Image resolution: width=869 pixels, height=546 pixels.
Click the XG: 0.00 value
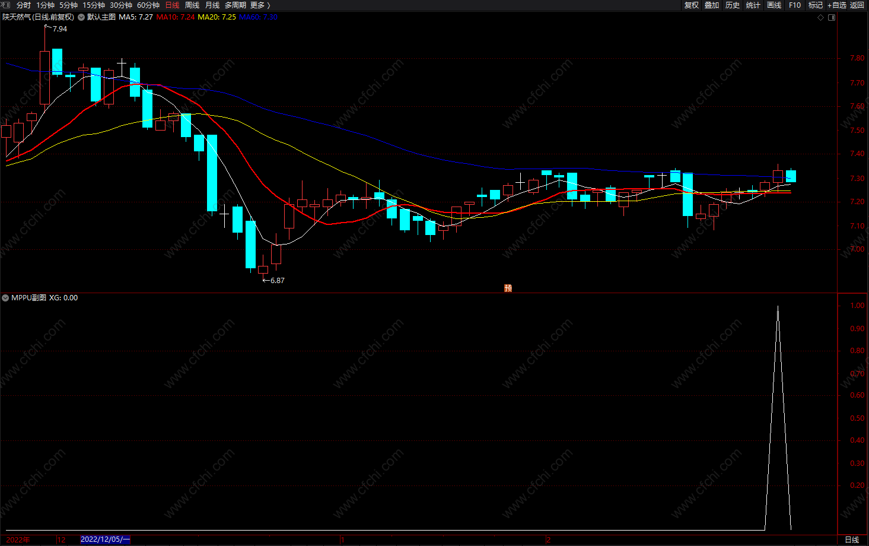63,298
